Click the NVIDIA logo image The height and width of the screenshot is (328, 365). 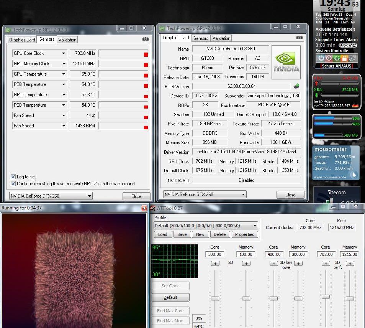[x=286, y=63]
